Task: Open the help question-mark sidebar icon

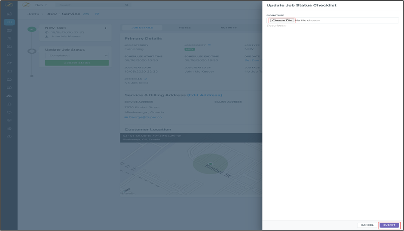Action: click(9, 137)
